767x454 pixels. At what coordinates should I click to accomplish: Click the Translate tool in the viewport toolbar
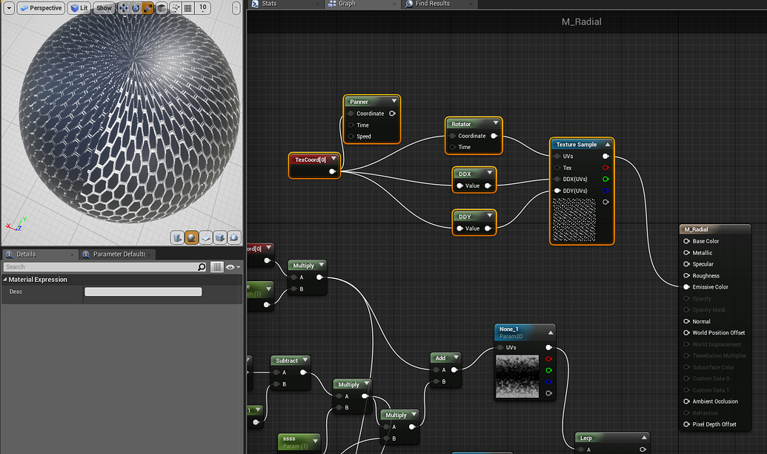click(123, 8)
